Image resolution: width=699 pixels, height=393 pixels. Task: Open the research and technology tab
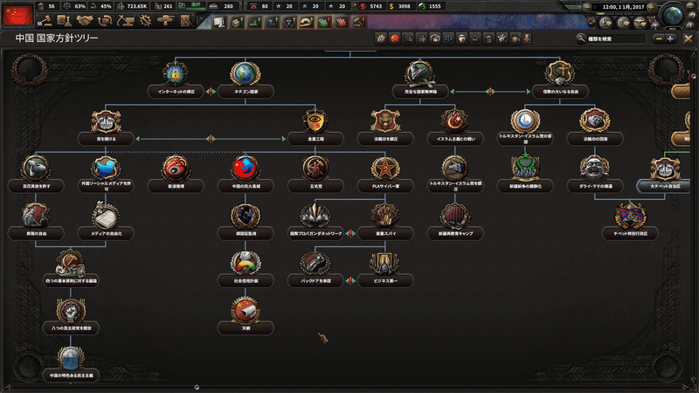(65, 21)
